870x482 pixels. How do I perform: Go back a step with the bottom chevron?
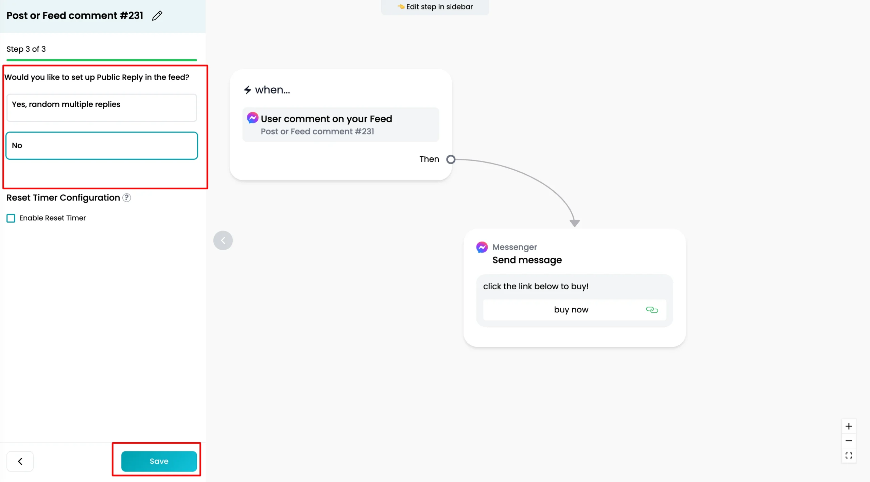point(20,461)
